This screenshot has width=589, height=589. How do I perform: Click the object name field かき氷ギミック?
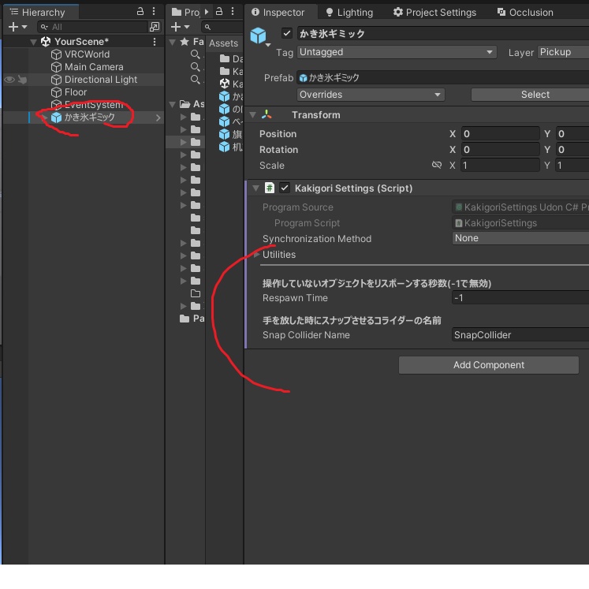click(443, 33)
